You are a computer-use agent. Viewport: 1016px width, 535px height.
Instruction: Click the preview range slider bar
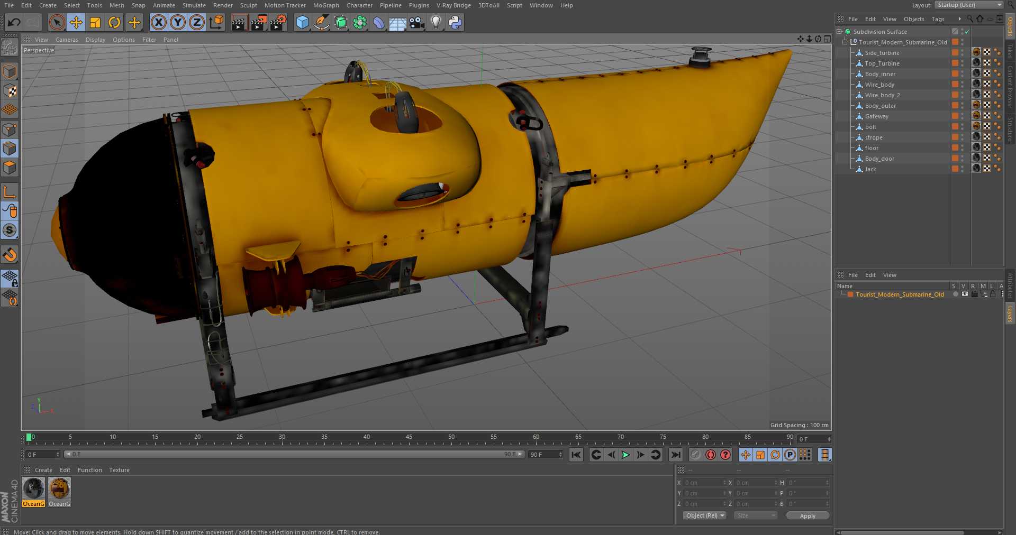click(x=294, y=454)
